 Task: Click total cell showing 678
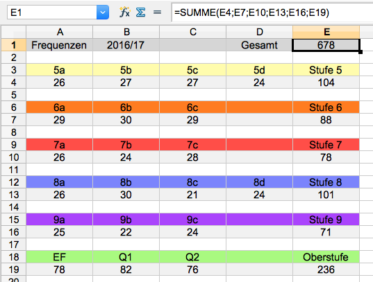click(x=326, y=45)
